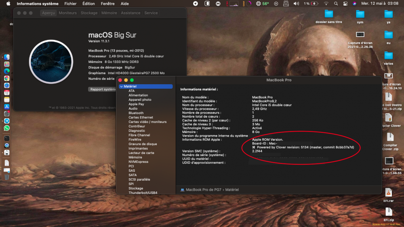Open Launchpad in the dock

pyautogui.click(x=7, y=64)
